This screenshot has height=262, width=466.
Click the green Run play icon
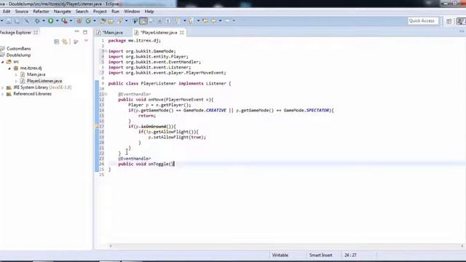point(51,21)
